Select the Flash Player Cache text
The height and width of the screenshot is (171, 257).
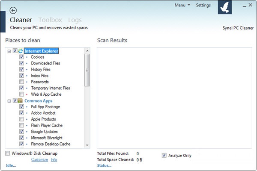47,125
